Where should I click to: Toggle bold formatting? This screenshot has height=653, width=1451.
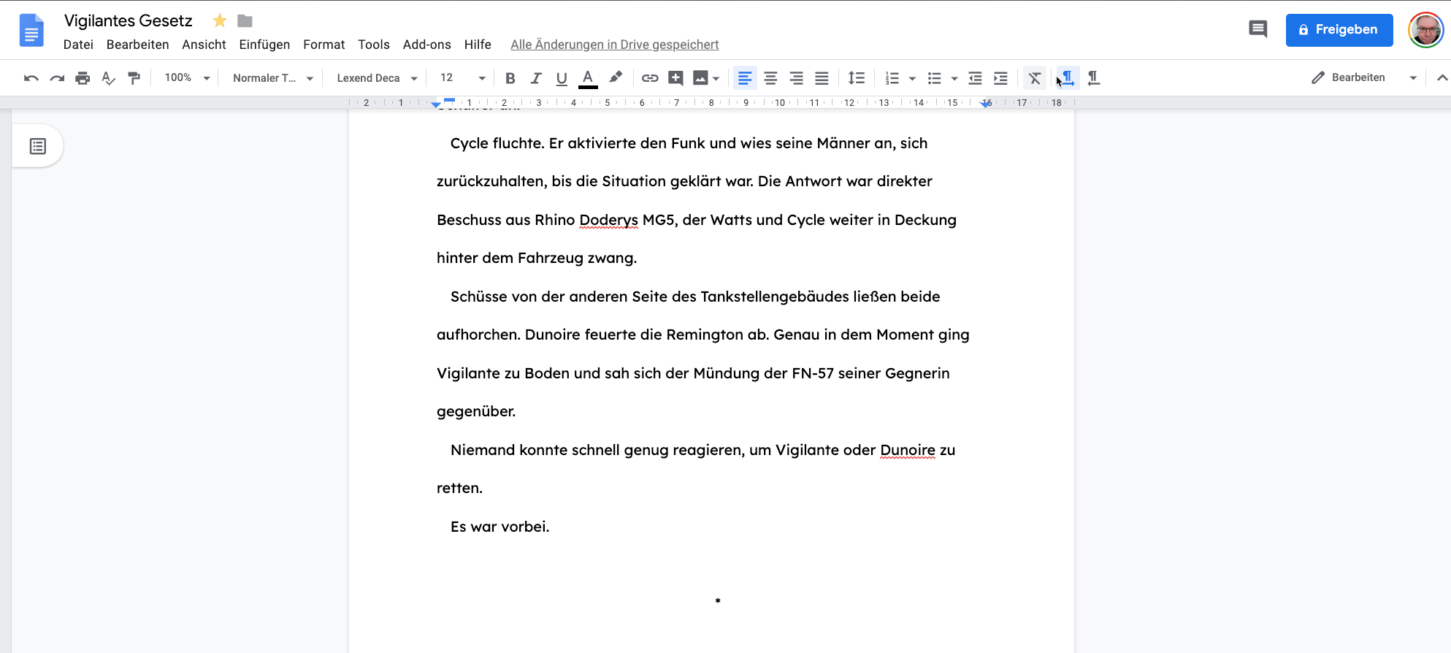[510, 78]
